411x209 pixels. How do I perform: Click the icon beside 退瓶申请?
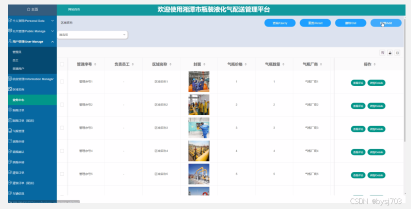click(x=10, y=141)
